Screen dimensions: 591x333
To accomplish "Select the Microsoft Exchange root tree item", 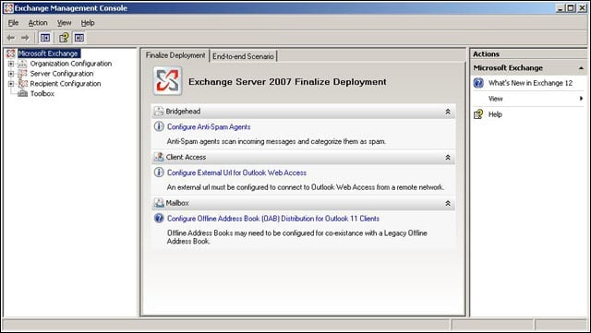I will pyautogui.click(x=48, y=54).
